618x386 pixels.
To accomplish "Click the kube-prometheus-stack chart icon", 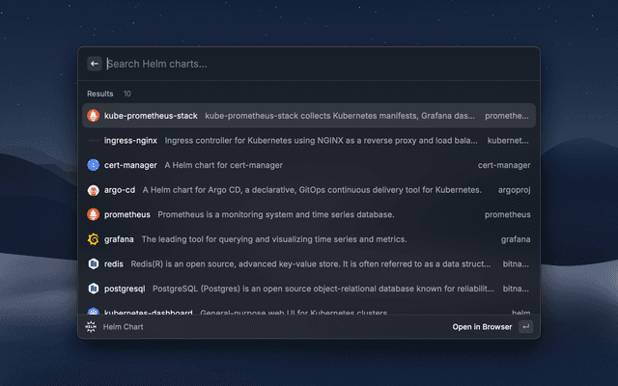I will pyautogui.click(x=94, y=116).
